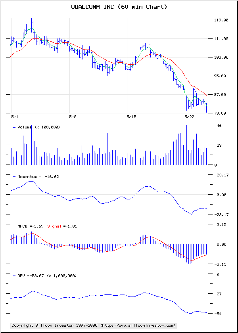Click the Volume (x 100,000) legend label

click(x=39, y=127)
